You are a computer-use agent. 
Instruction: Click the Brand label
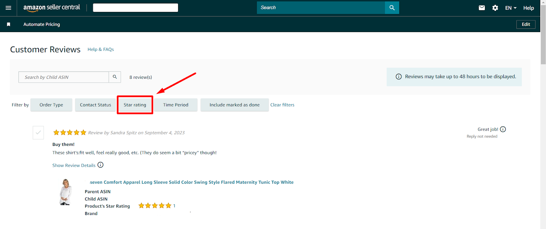pos(91,213)
